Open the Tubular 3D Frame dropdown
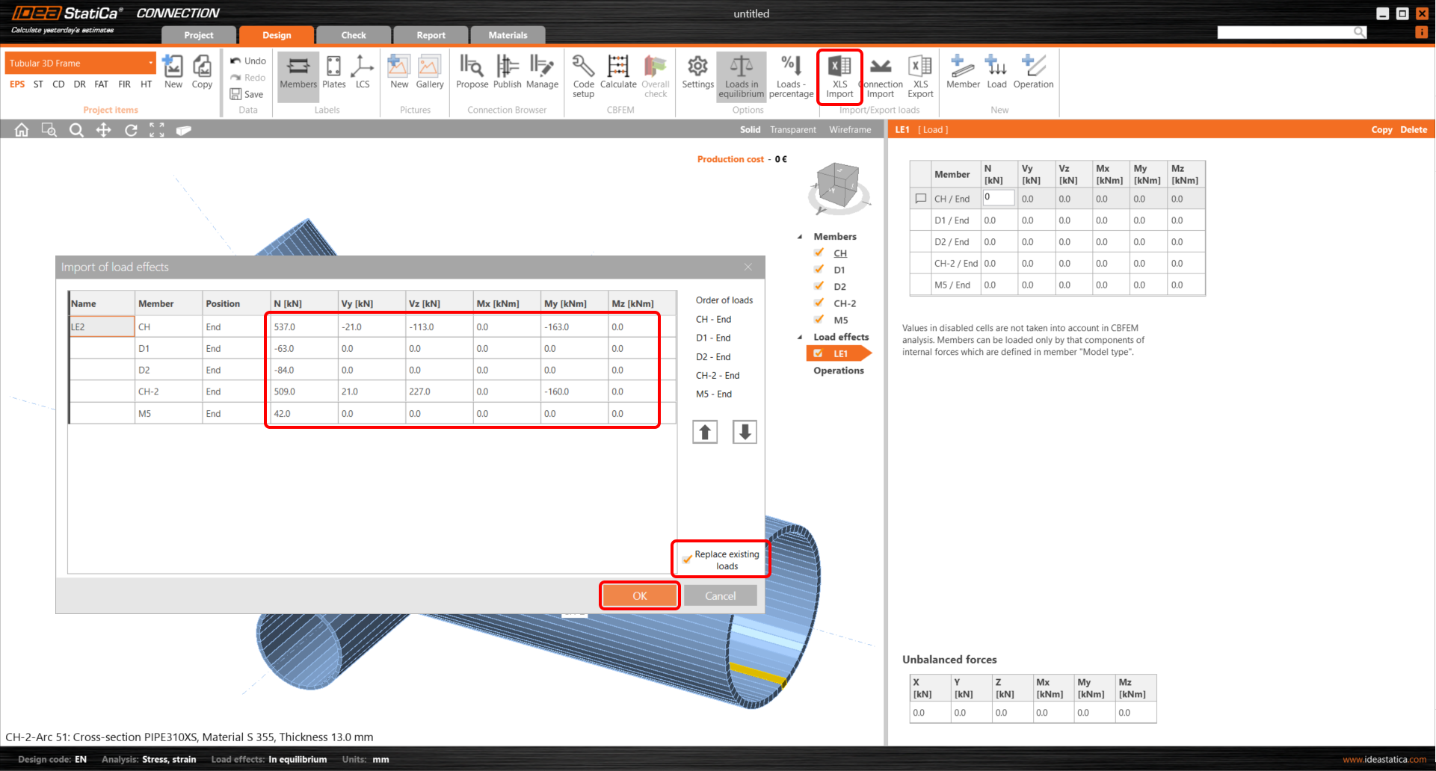 [80, 63]
